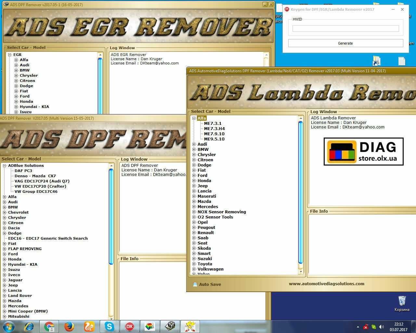Screen dimensions: 416x333
Task: Open the taskbar clock showing 22:12
Action: (x=398, y=327)
